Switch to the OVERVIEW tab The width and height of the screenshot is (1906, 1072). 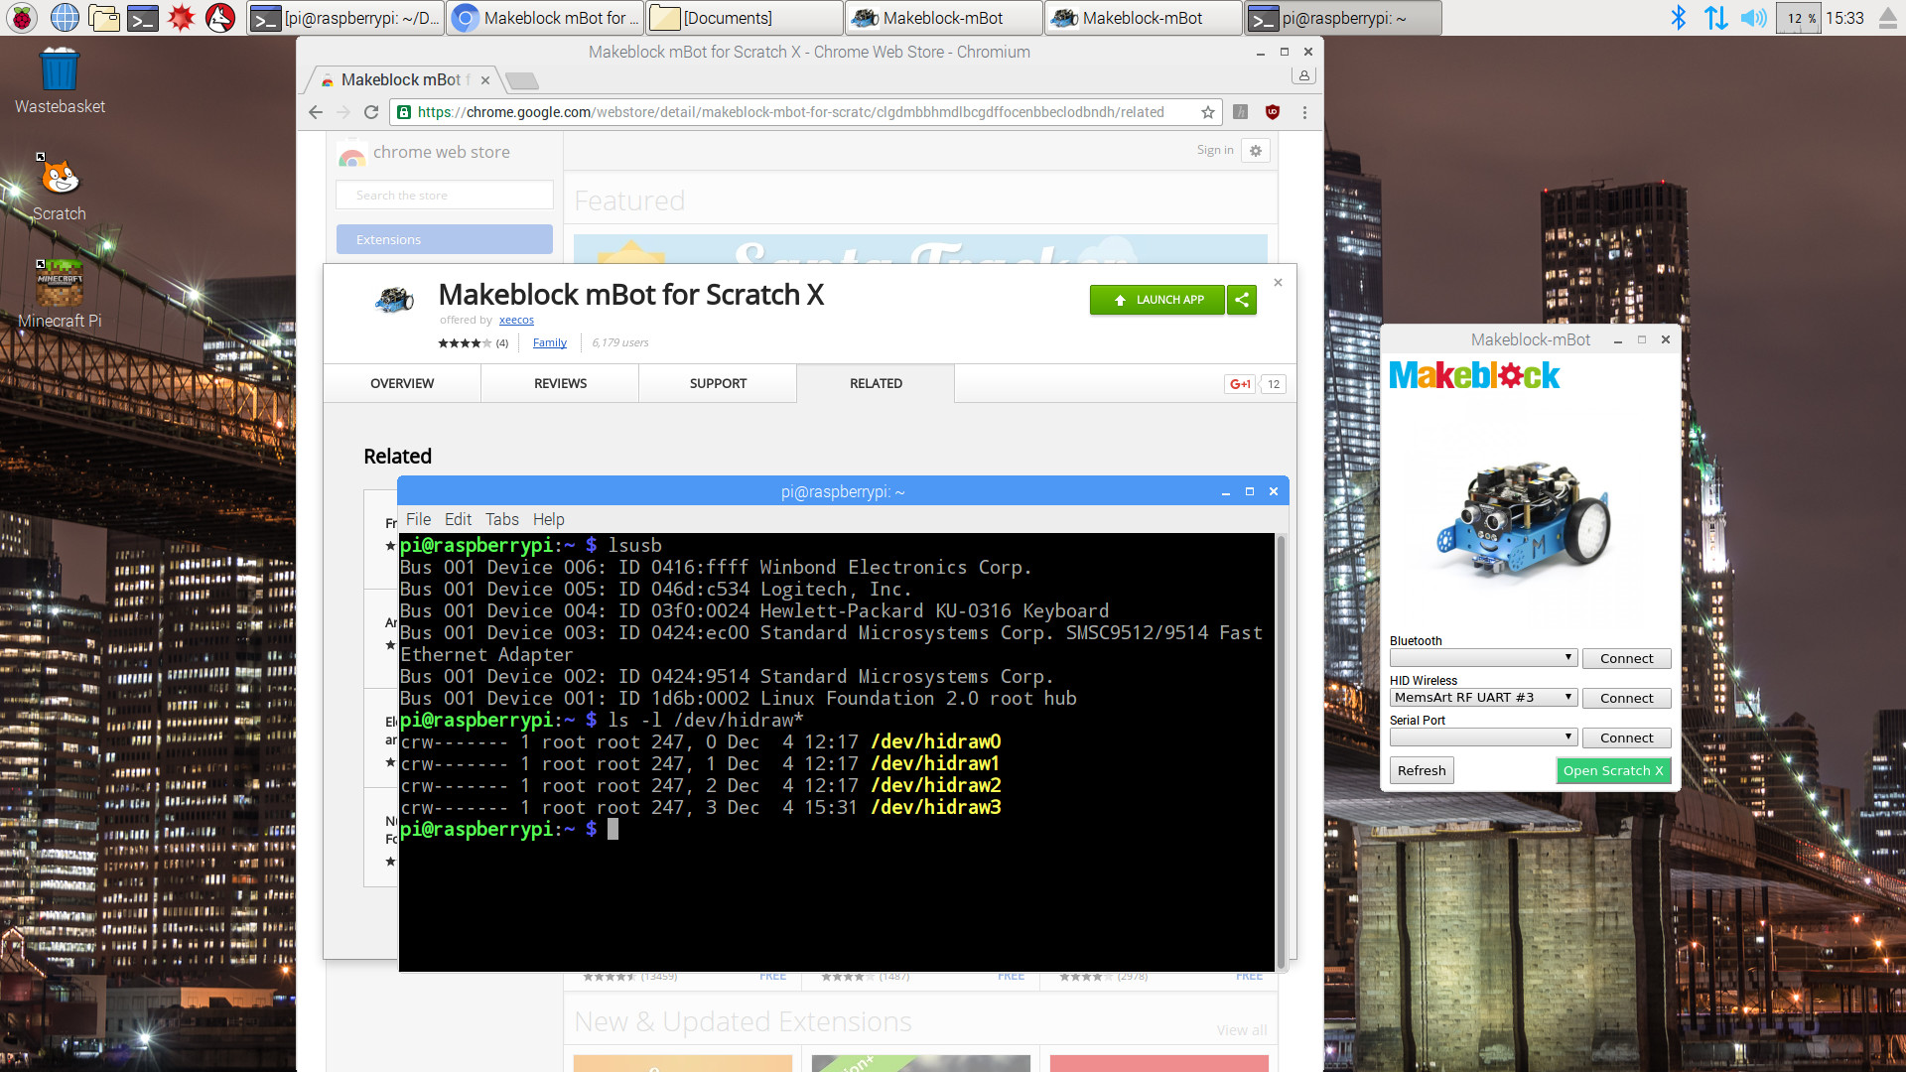coord(402,383)
